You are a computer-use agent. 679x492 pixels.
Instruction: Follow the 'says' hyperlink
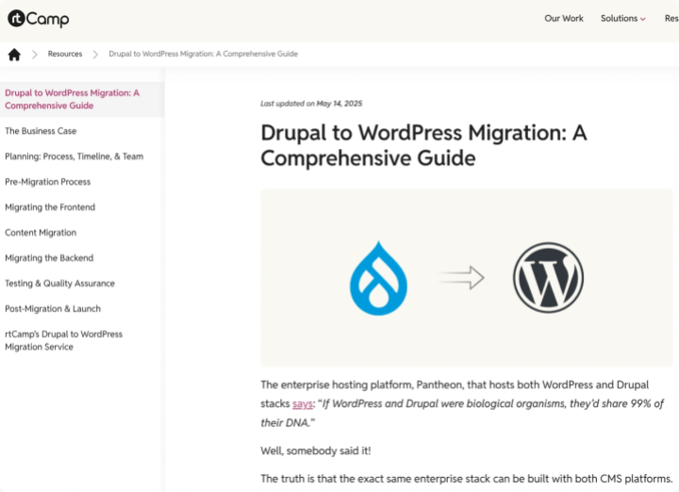(302, 403)
